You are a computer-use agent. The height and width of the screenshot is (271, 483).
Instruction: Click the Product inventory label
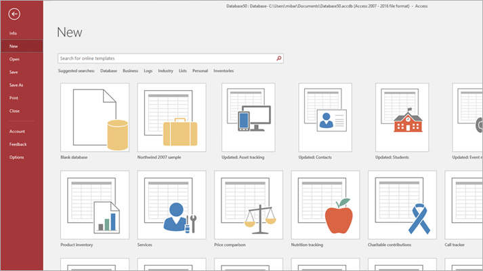77,245
